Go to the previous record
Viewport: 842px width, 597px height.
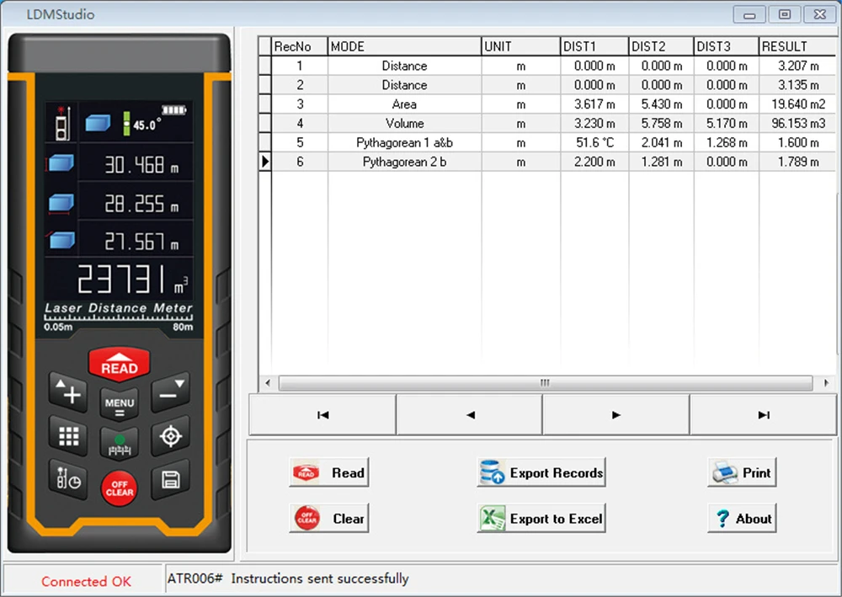(470, 414)
